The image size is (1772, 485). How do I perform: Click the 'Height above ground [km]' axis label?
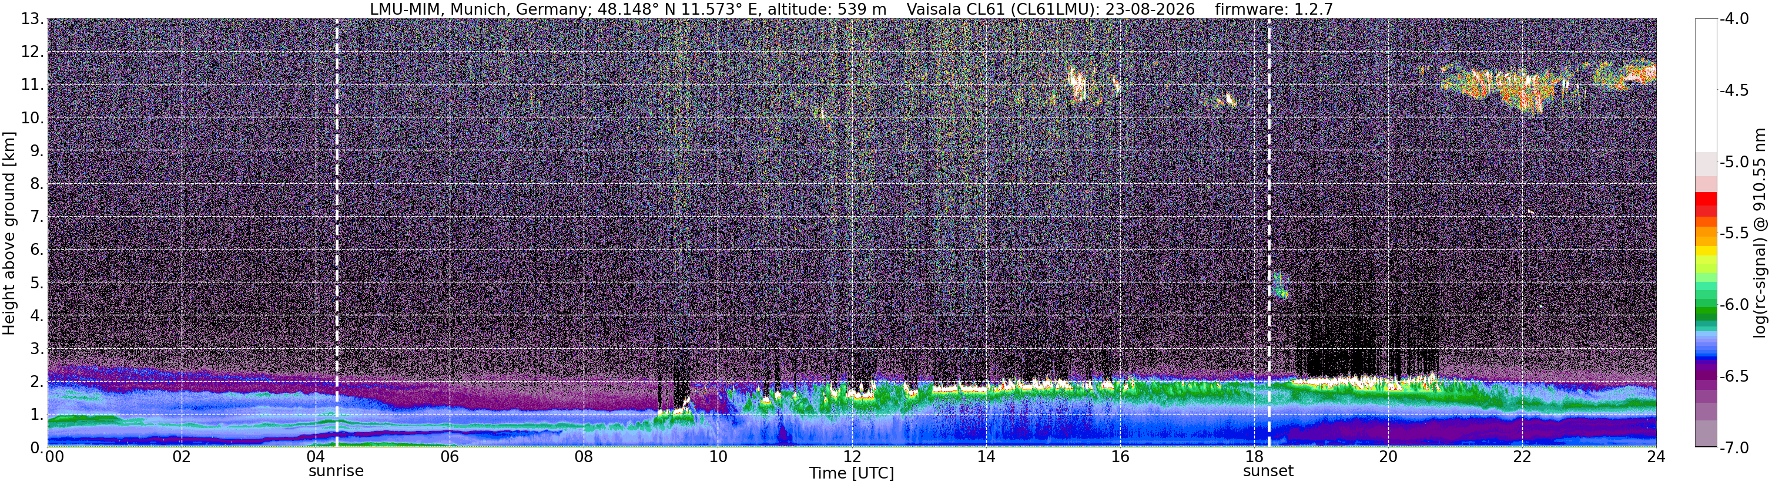pyautogui.click(x=9, y=234)
